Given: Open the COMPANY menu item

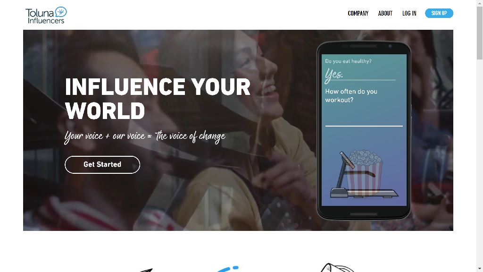Looking at the screenshot, I should (x=358, y=13).
